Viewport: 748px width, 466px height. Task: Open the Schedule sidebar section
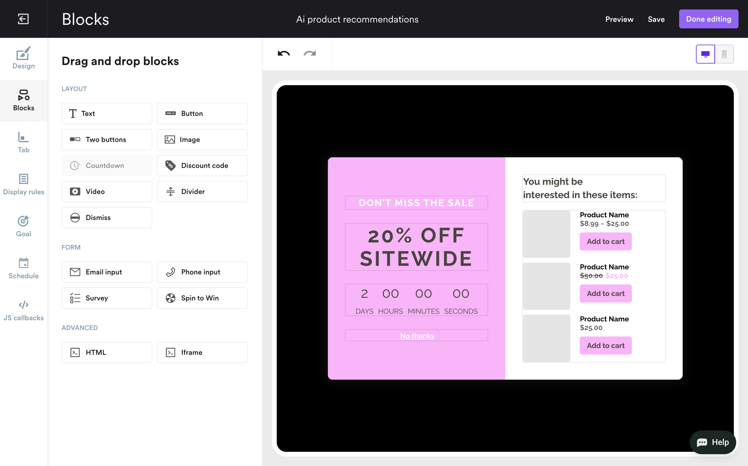(x=23, y=268)
